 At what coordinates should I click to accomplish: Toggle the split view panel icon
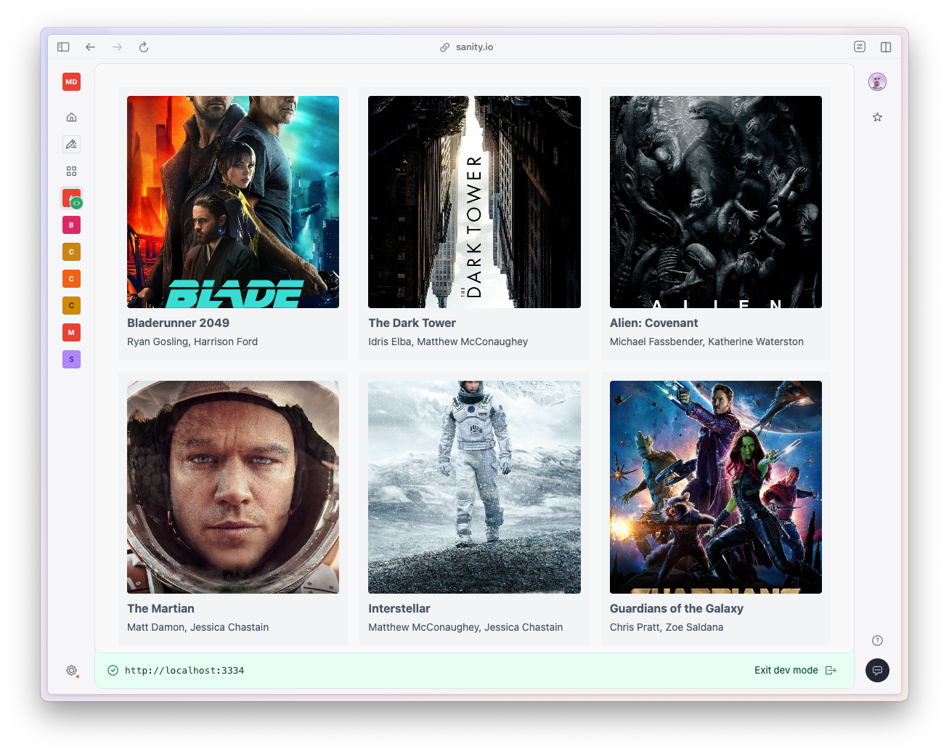(x=886, y=47)
